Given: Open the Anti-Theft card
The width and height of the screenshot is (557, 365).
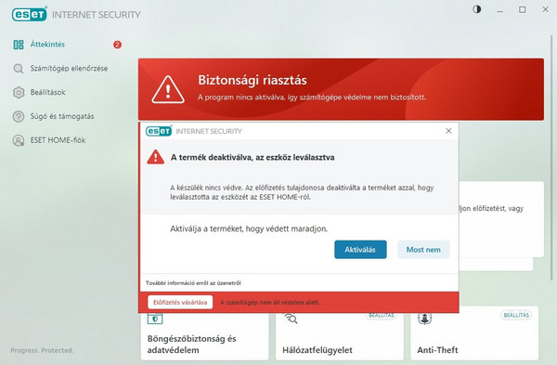Looking at the screenshot, I should (x=474, y=333).
